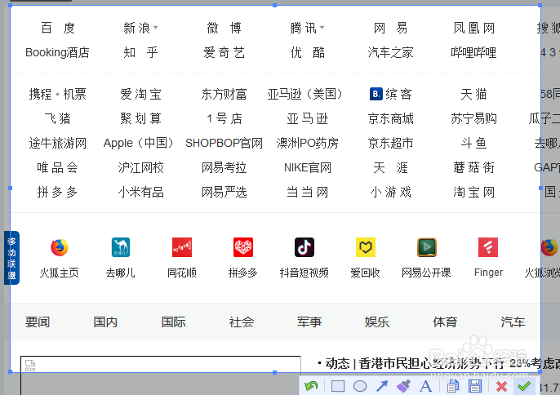Click the 移动联盟 side tab
This screenshot has width=560, height=395.
point(11,258)
